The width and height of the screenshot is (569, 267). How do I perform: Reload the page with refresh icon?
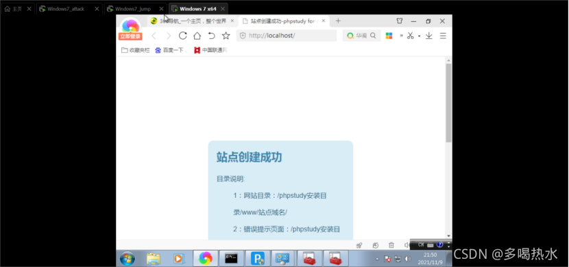[183, 36]
